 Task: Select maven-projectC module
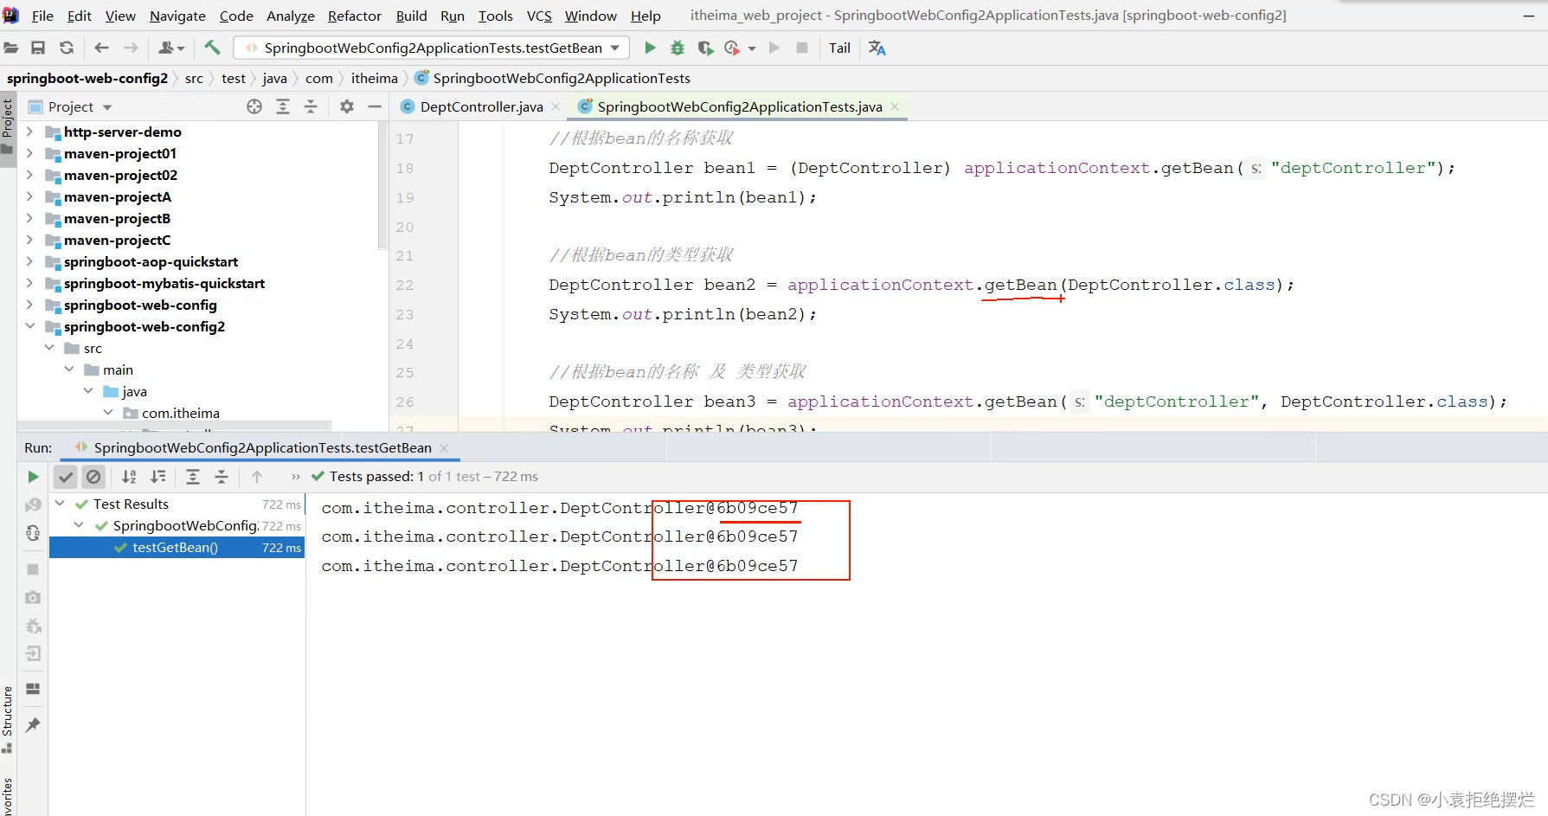tap(117, 240)
